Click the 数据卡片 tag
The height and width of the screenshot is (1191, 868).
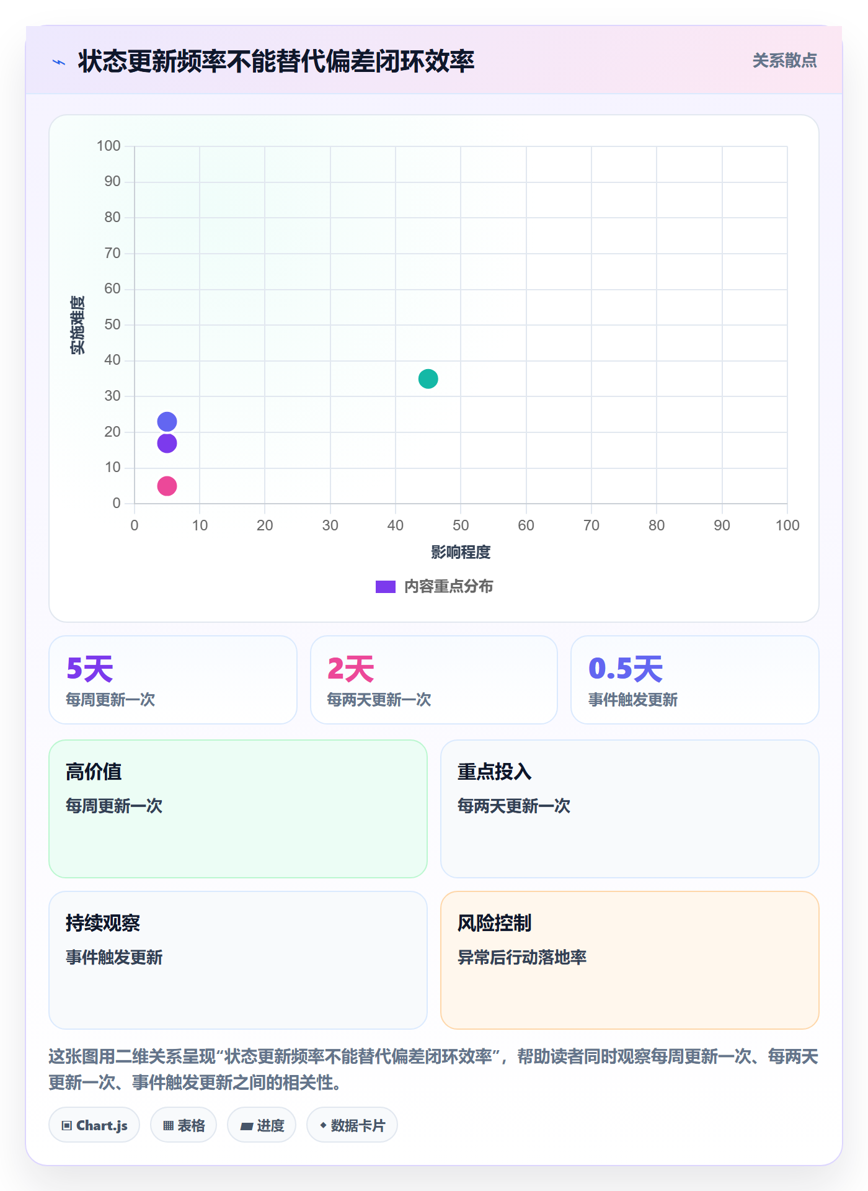(352, 1125)
